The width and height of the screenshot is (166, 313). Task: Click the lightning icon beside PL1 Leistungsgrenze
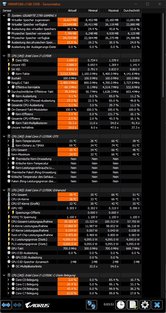pos(9,239)
